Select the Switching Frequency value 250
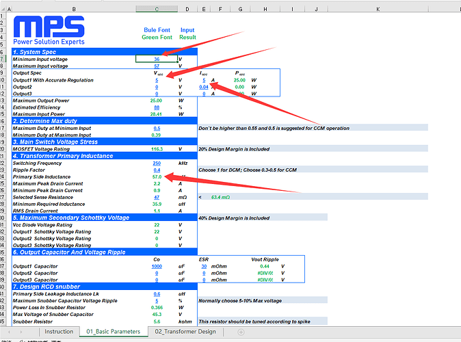 coord(157,163)
